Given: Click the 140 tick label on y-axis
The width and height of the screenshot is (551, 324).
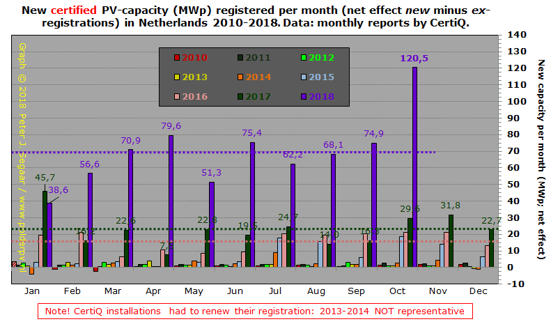Looking at the screenshot, I should (x=517, y=34).
